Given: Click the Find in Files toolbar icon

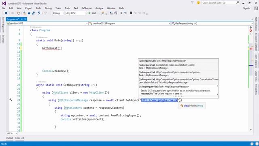Looking at the screenshot, I should coord(103,13).
